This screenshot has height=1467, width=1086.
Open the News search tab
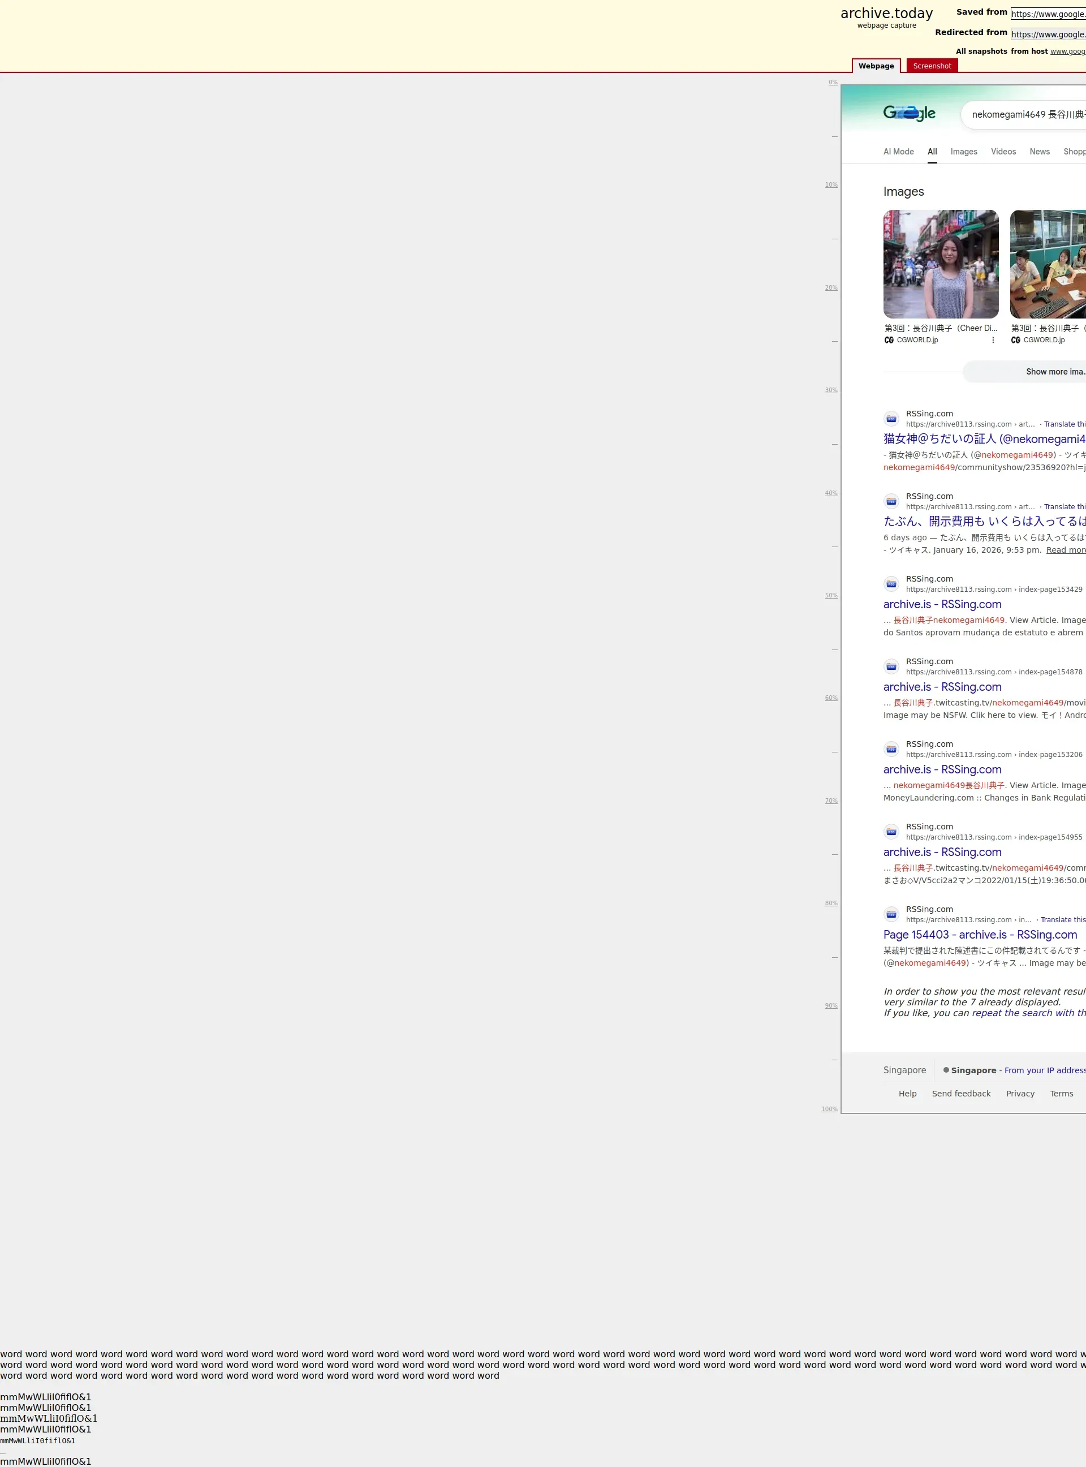click(1039, 151)
